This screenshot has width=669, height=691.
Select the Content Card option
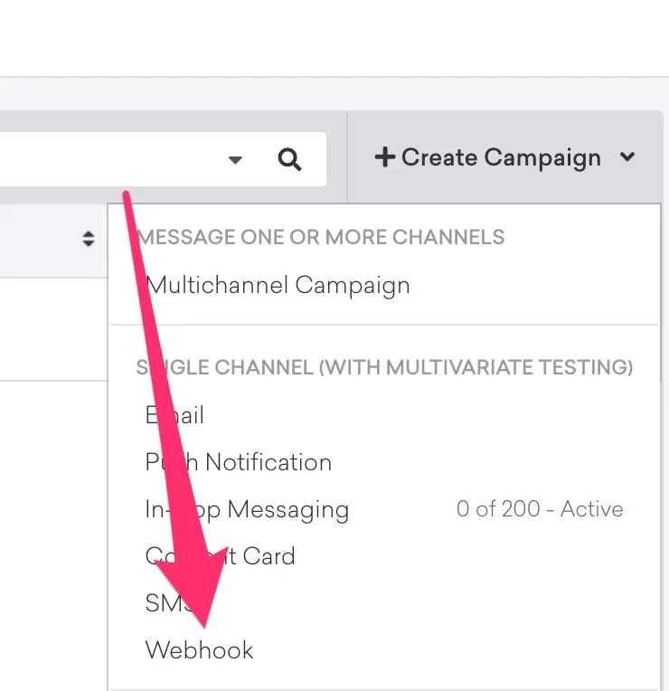(x=221, y=556)
